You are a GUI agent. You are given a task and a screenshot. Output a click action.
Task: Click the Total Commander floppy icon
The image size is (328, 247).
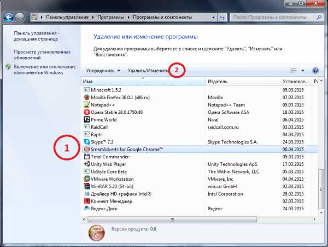86,157
